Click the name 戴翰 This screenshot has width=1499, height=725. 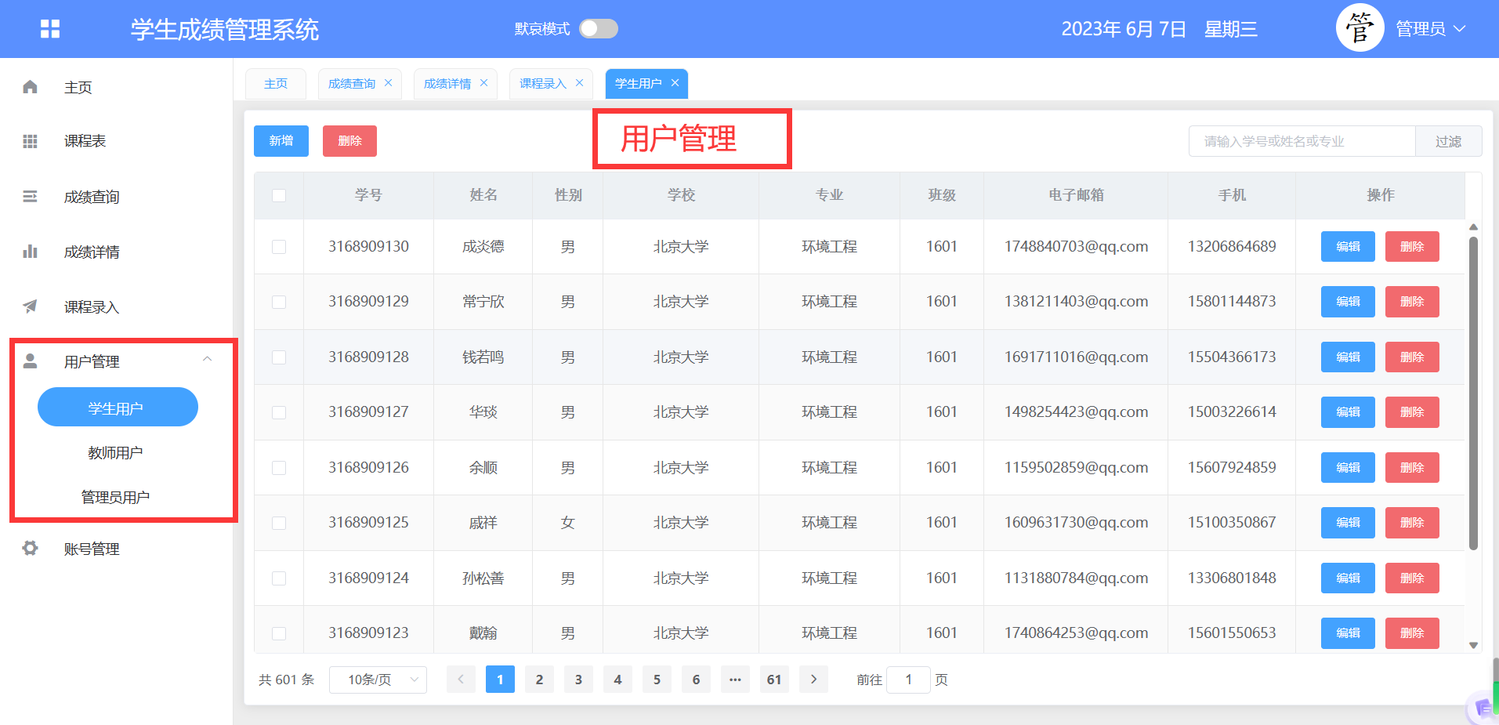483,633
